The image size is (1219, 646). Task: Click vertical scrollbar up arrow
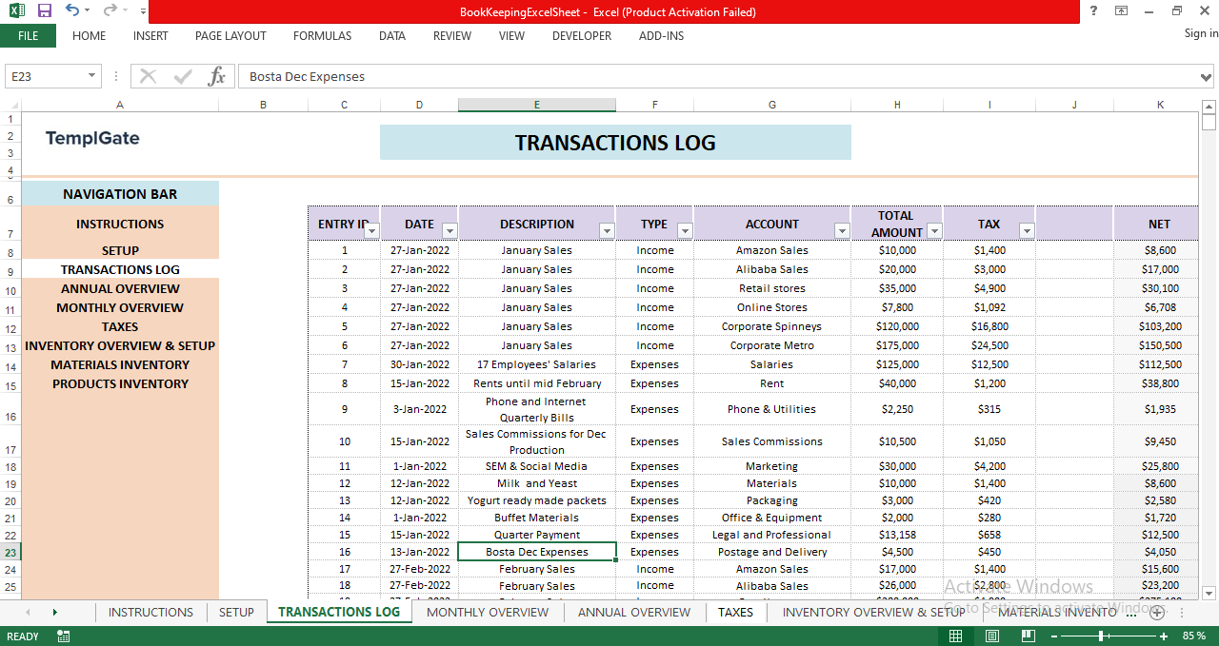1209,107
